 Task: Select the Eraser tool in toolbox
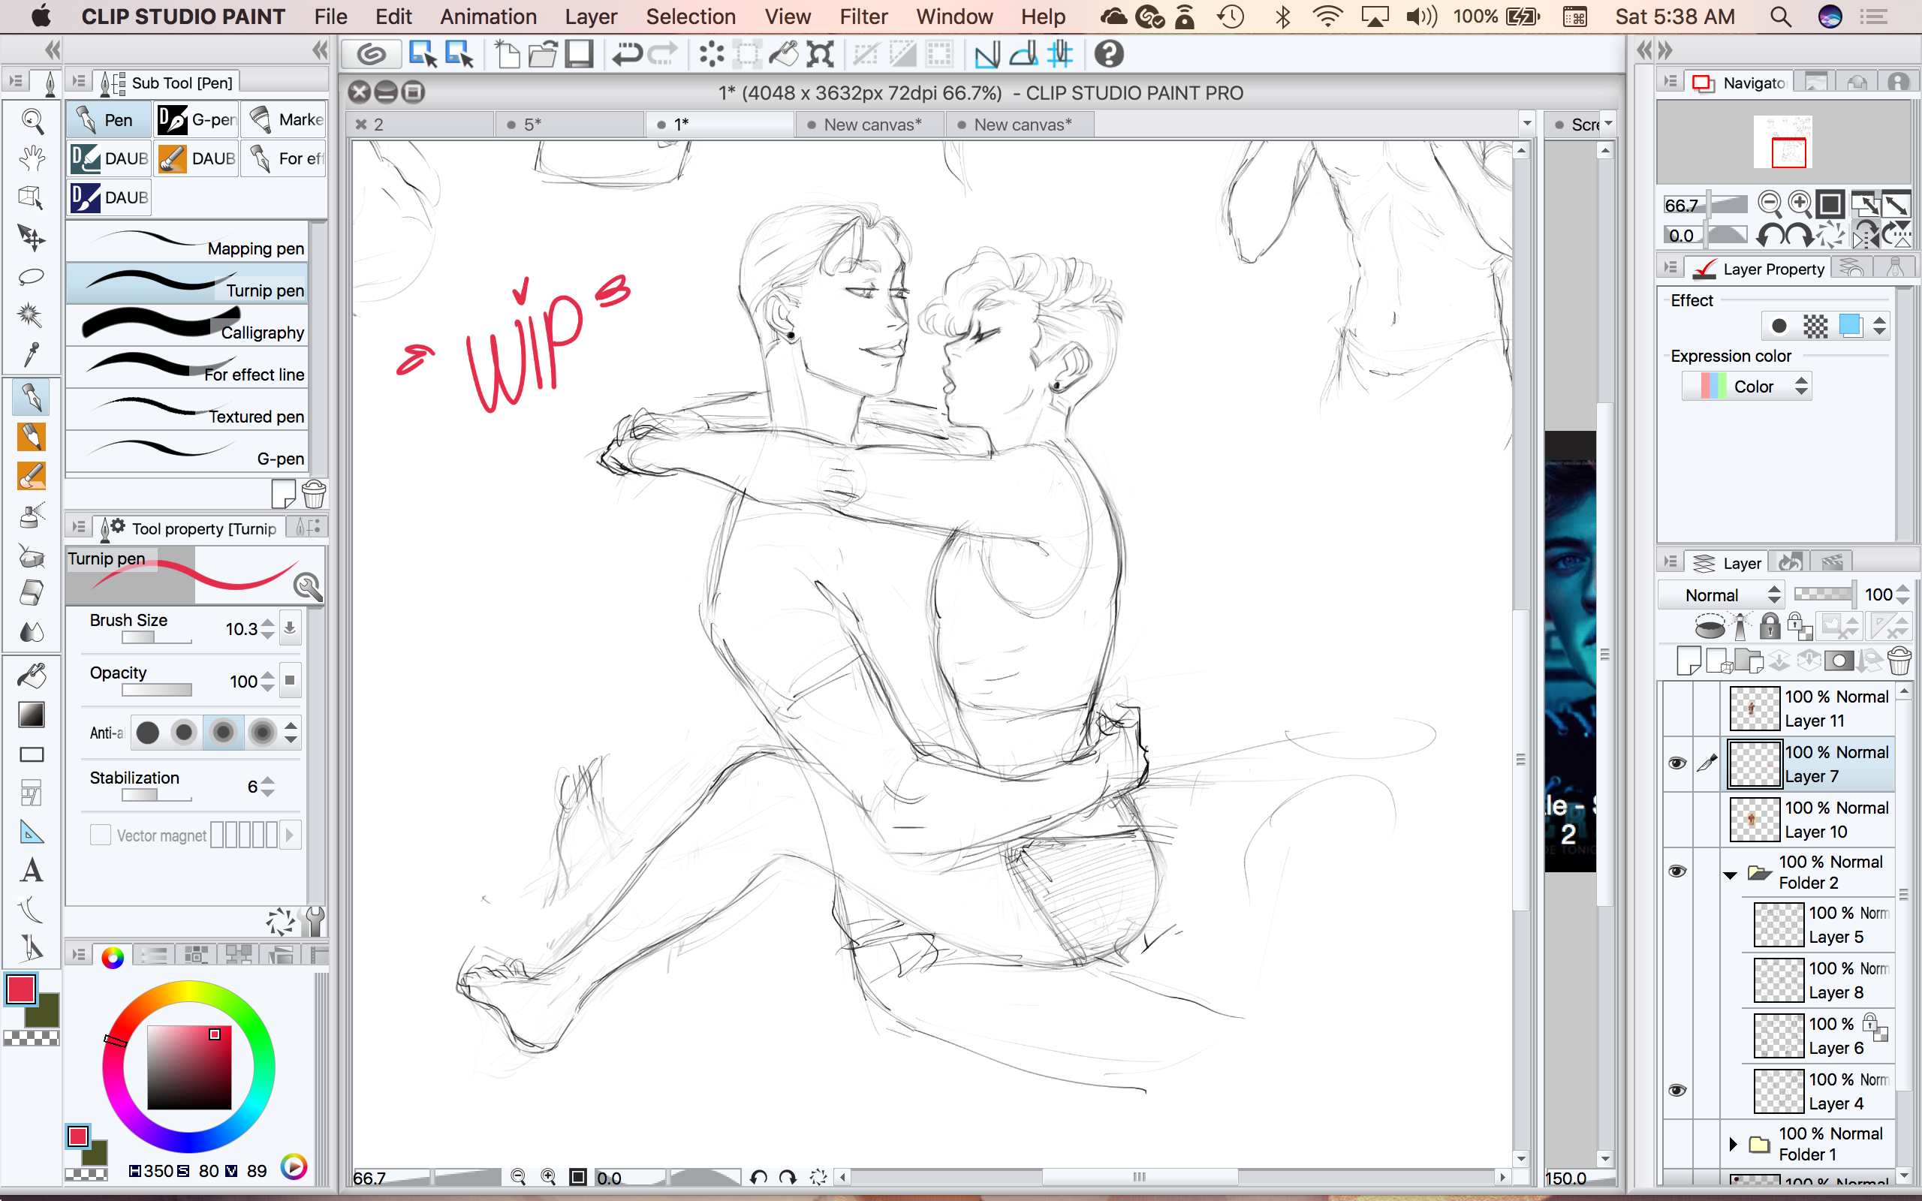(x=32, y=593)
